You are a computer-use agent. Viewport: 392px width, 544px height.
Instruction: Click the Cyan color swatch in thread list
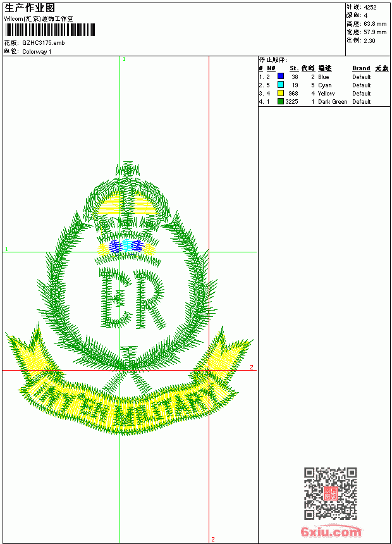281,85
